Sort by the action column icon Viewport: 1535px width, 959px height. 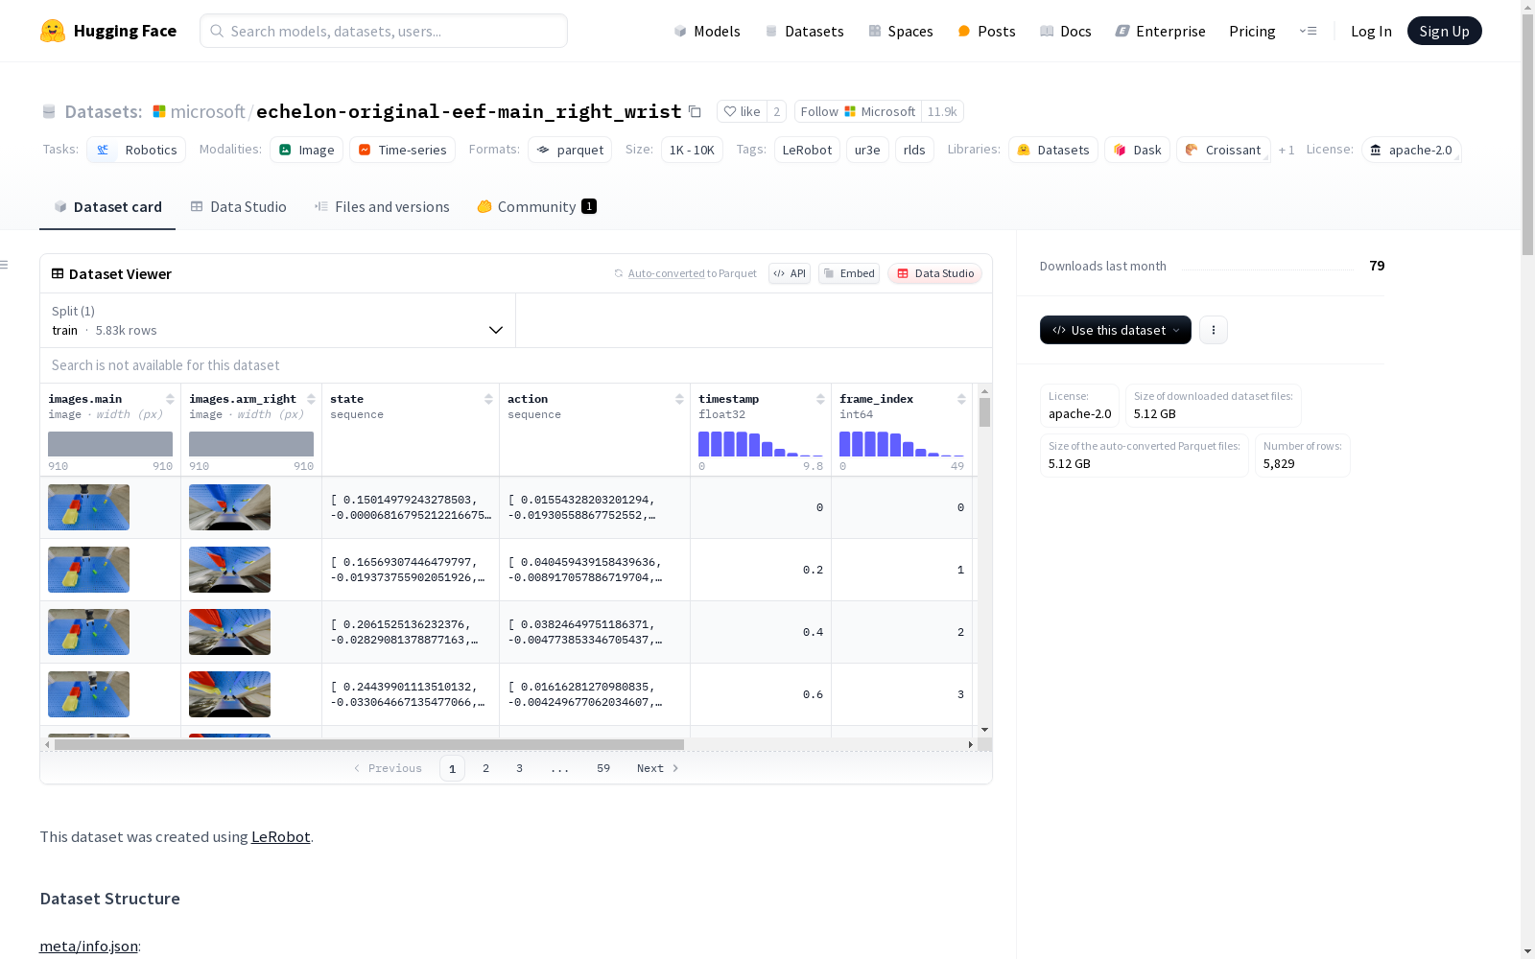click(679, 399)
